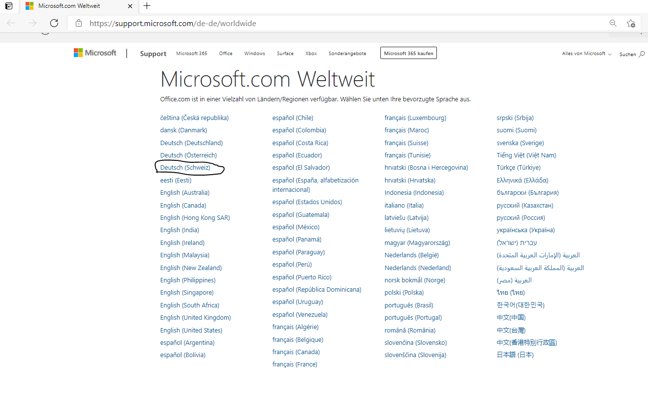Choose Deutsch (Schweiz) language link
Screen dimensions: 648x394
pyautogui.click(x=185, y=168)
